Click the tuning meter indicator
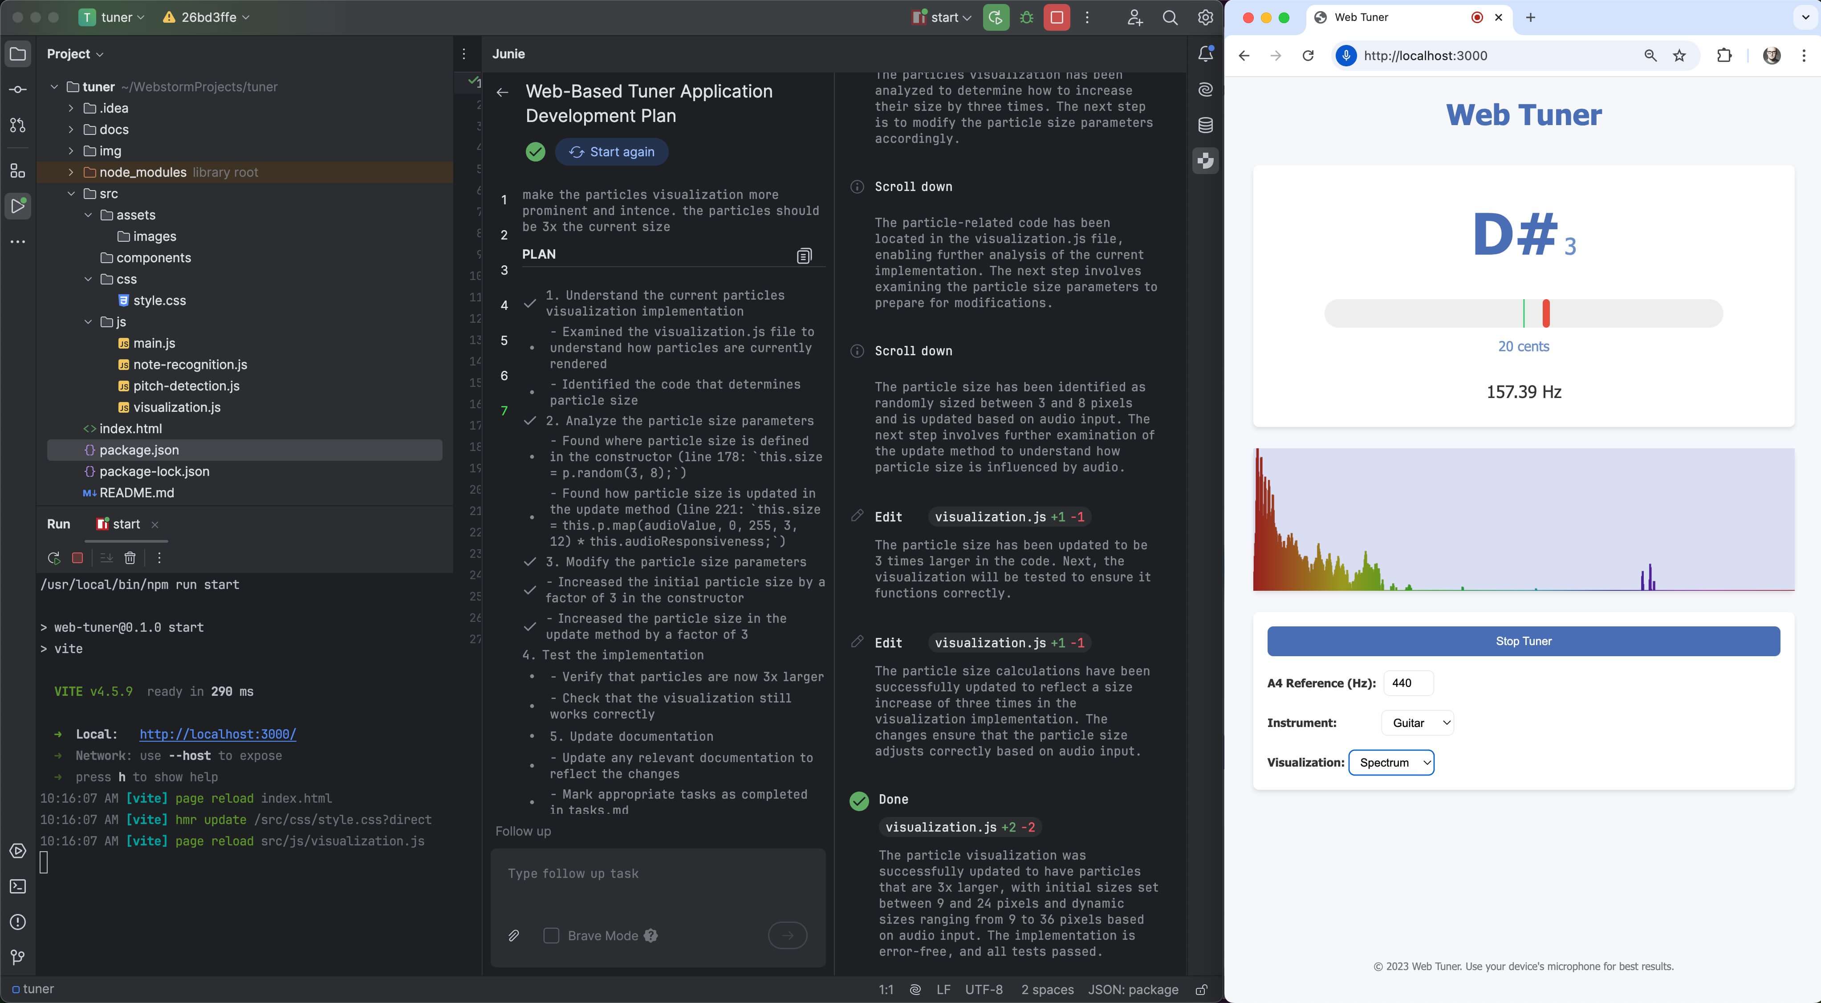1821x1003 pixels. (x=1547, y=313)
